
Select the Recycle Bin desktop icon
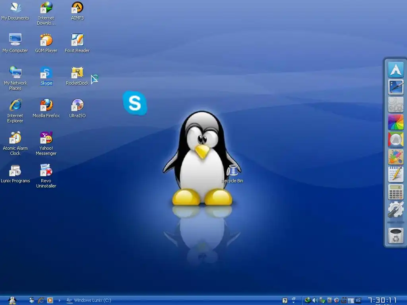coord(232,174)
